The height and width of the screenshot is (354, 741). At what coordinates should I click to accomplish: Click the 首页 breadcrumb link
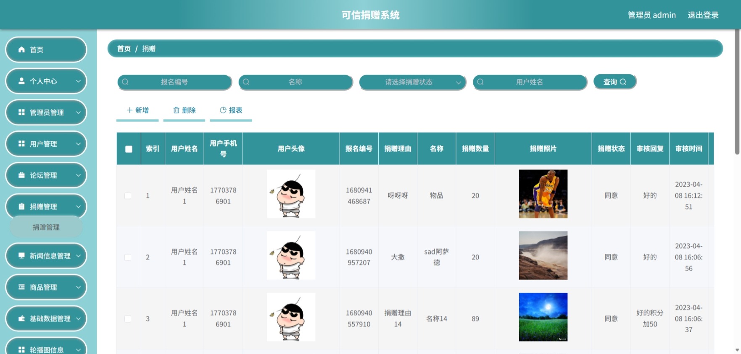click(124, 49)
